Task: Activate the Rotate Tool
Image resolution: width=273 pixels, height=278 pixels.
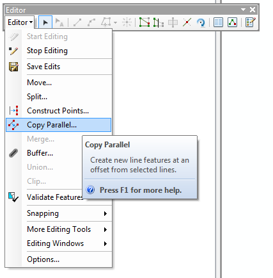Action: [x=201, y=22]
